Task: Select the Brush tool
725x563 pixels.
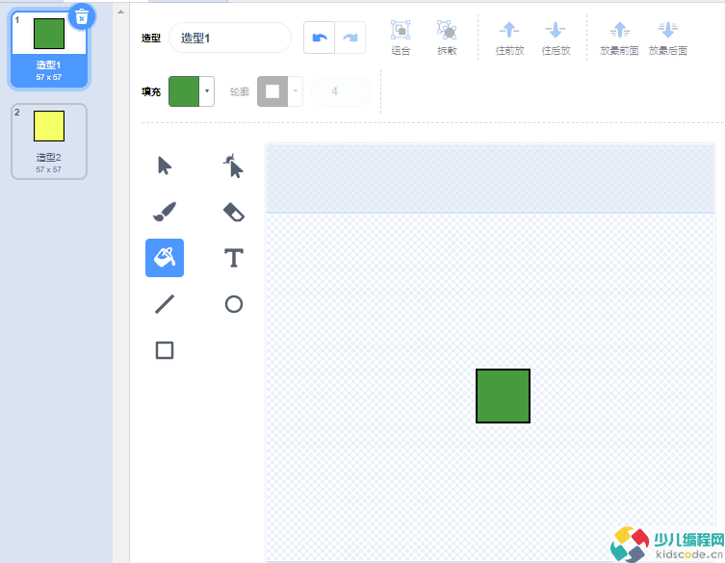Action: tap(165, 212)
